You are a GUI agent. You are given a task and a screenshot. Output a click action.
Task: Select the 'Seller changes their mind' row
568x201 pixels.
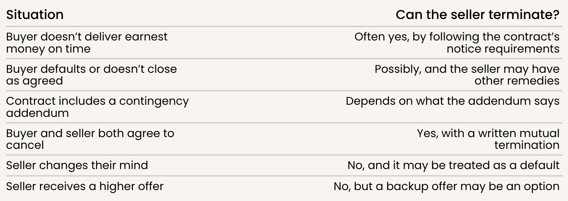(x=284, y=165)
